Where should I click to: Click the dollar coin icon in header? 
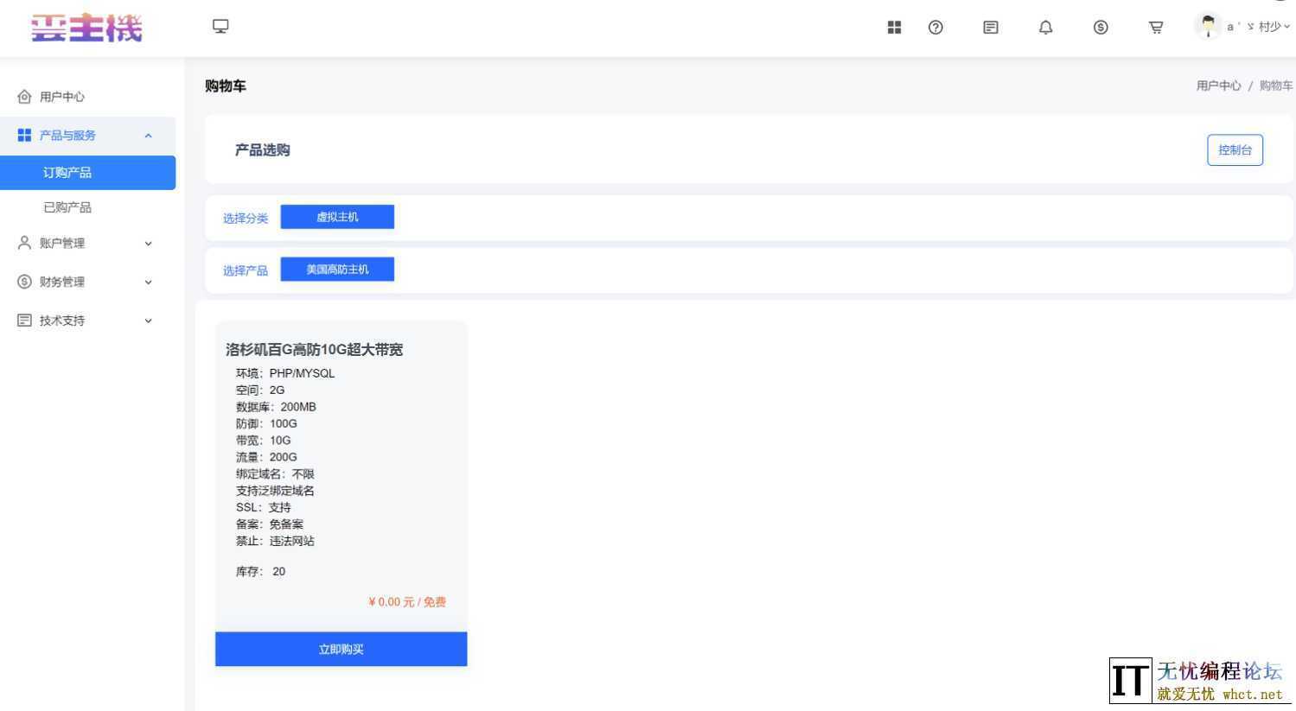click(x=1101, y=28)
